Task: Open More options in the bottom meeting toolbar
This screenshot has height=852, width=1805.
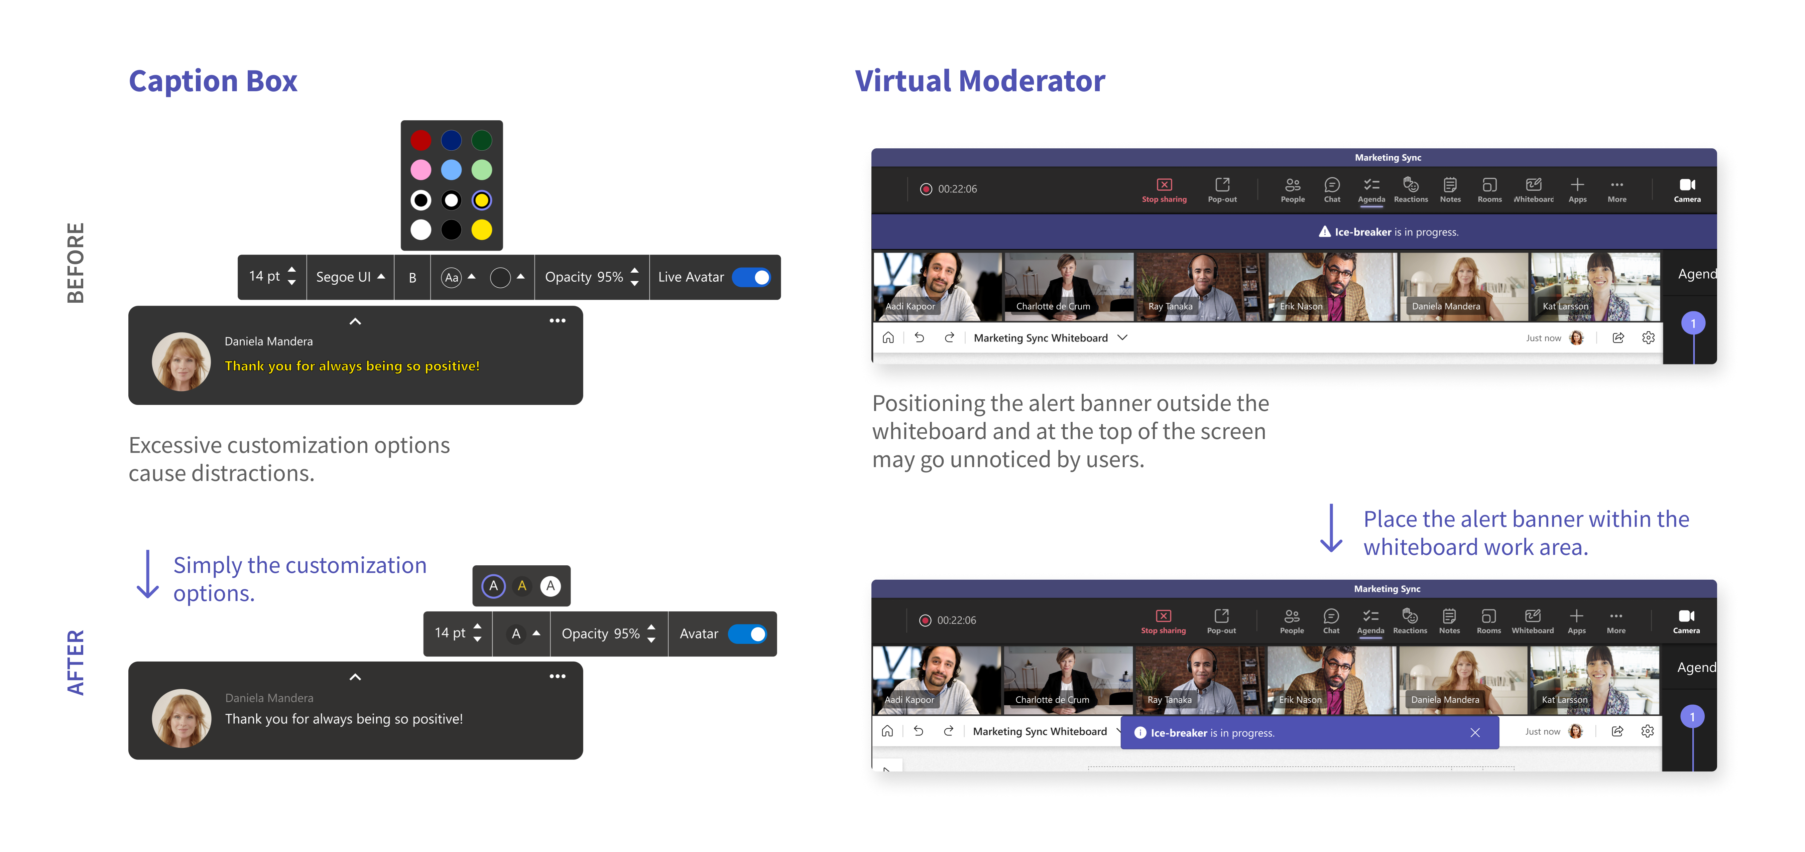Action: (x=1616, y=621)
